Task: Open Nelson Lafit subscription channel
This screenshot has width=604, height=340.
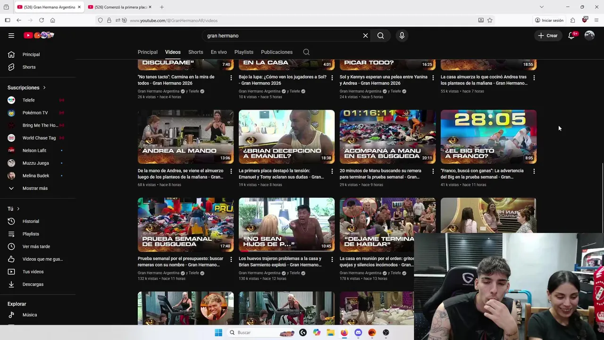Action: pos(35,151)
